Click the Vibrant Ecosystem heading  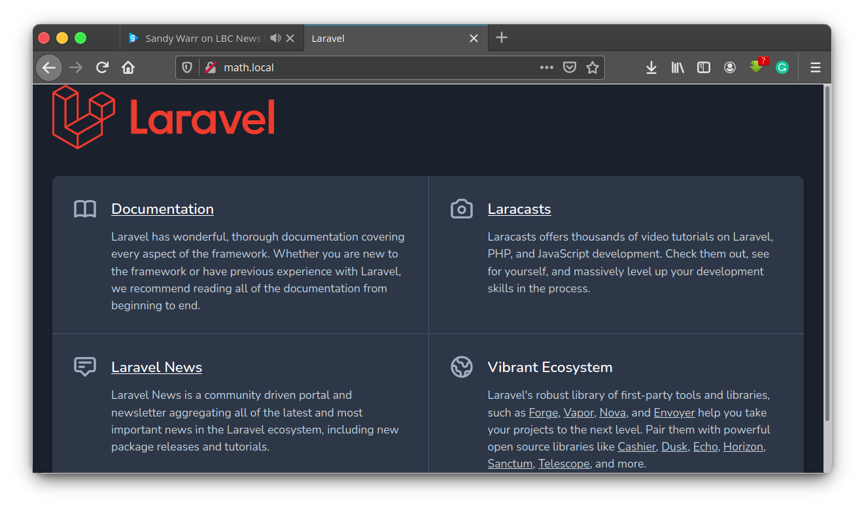tap(550, 368)
